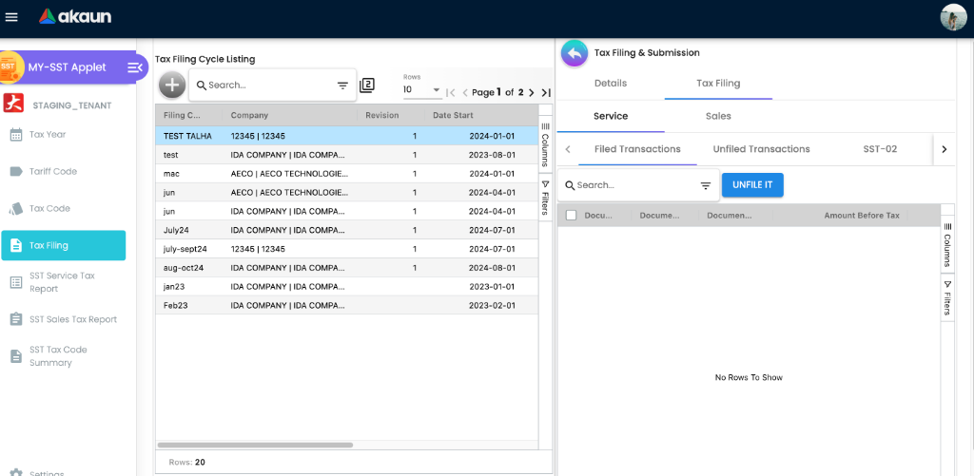Open filter options in Filed Transactions search
Image resolution: width=974 pixels, height=476 pixels.
(706, 186)
